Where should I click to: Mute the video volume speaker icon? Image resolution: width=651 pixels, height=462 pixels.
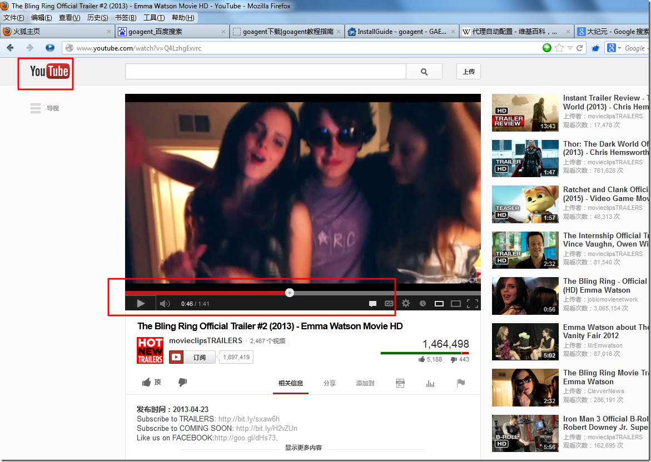tap(165, 304)
